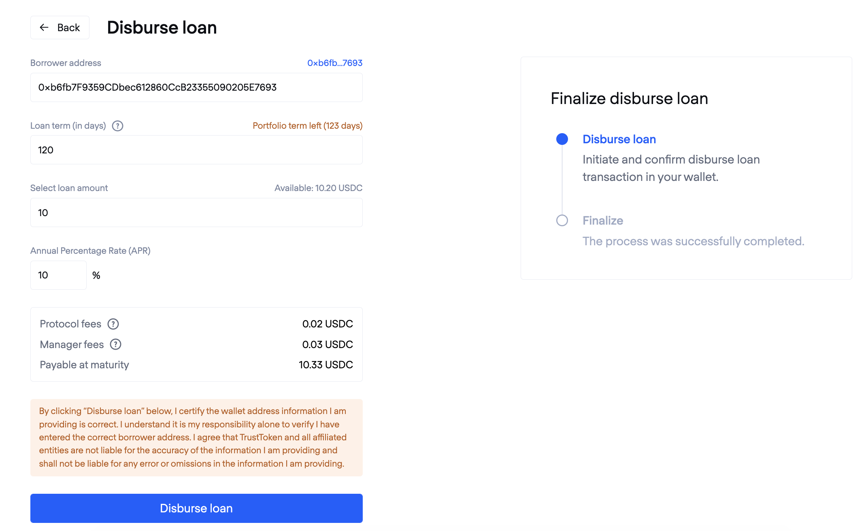Click the Finalize disburse loan heading
Viewport: 868px width, 531px height.
click(630, 99)
